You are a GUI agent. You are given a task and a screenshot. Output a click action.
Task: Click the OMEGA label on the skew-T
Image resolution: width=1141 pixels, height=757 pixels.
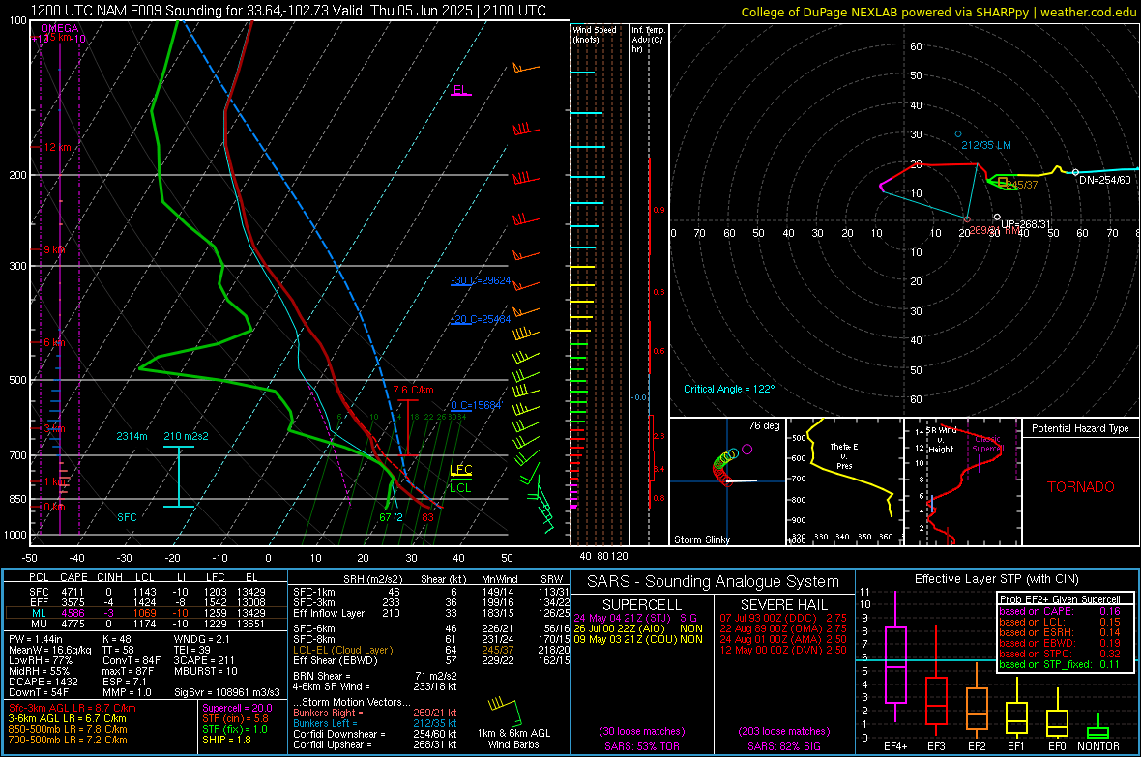click(60, 28)
